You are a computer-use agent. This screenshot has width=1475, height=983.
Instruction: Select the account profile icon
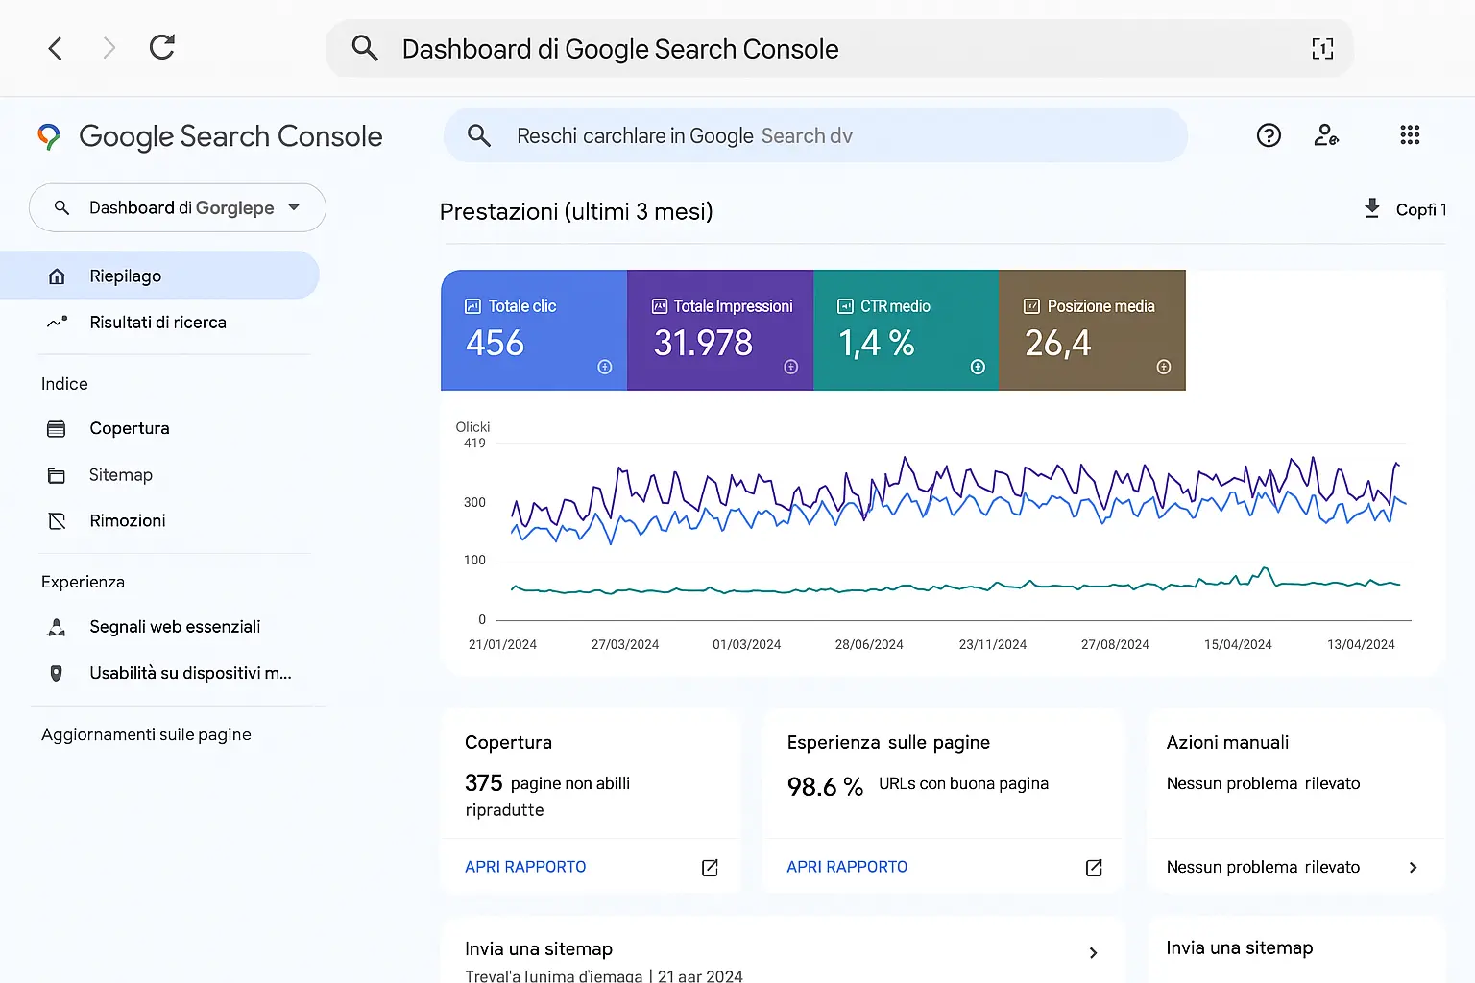1327,134
